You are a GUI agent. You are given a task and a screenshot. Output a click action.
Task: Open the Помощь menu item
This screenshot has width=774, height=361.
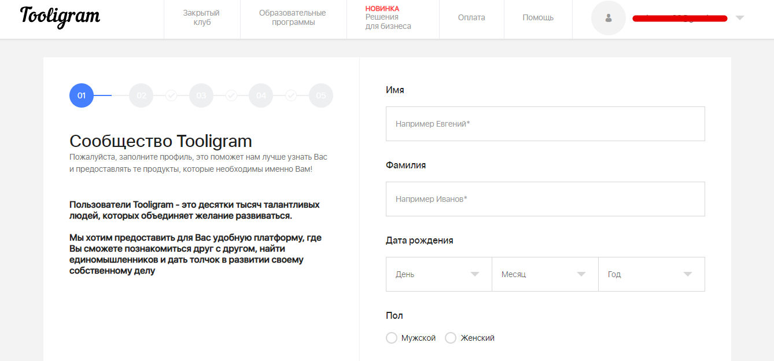pyautogui.click(x=538, y=18)
